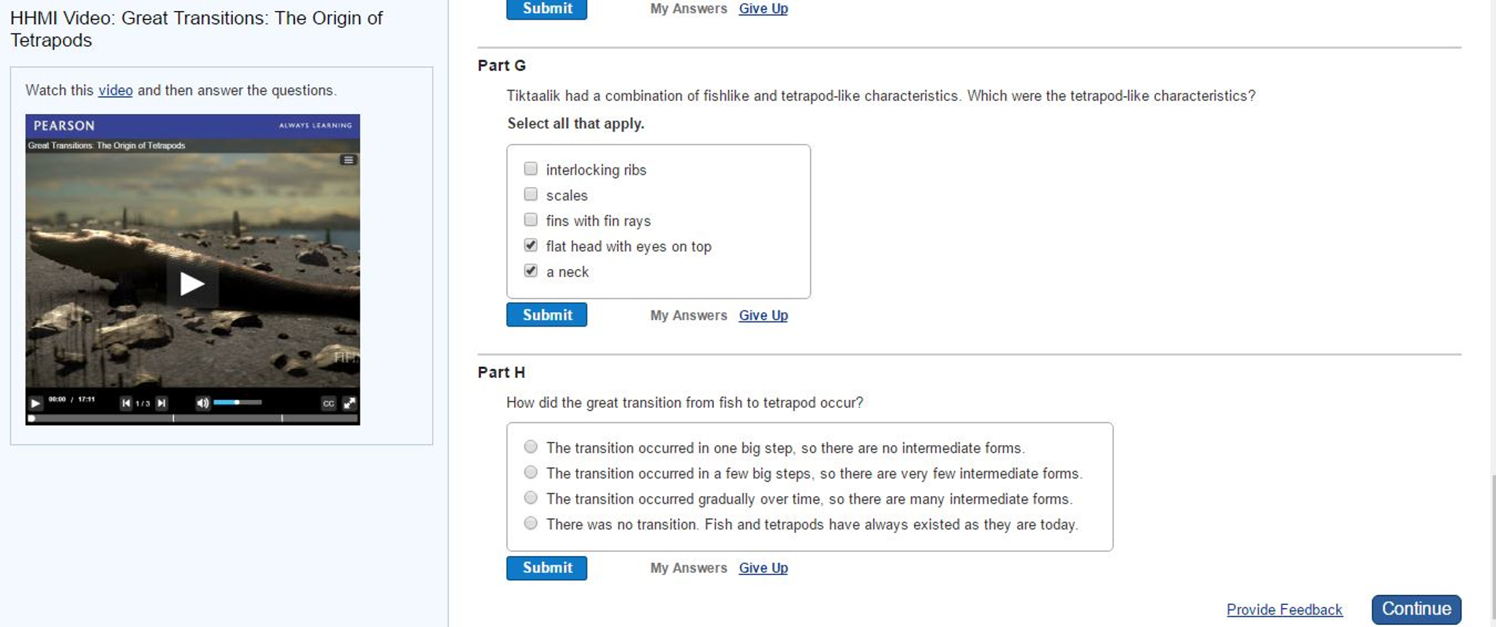Choose the "one big step" radio option

531,447
